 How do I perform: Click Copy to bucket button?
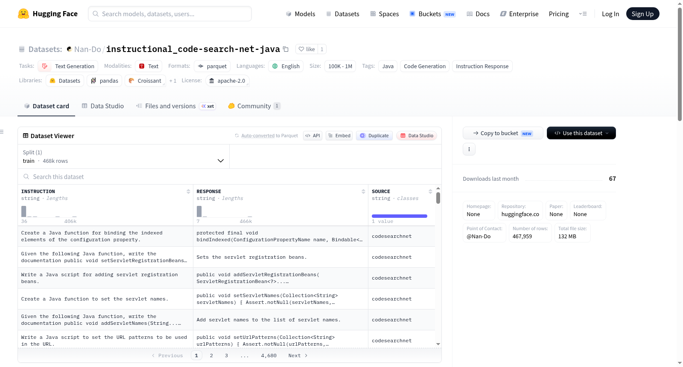[x=503, y=133]
